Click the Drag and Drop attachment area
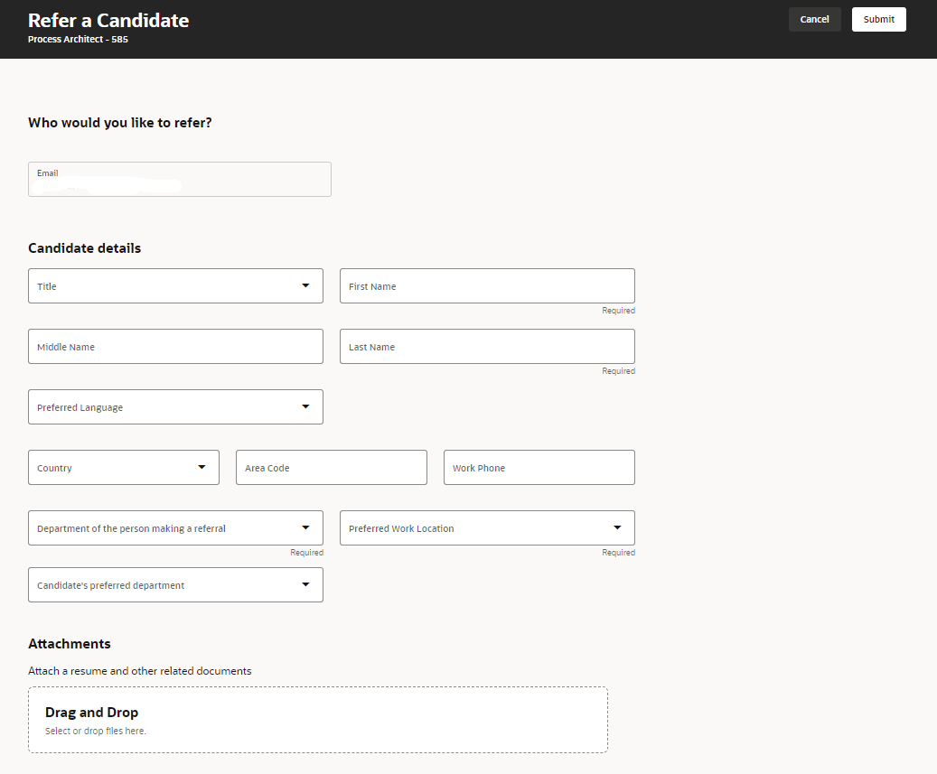This screenshot has width=937, height=774. coord(318,718)
